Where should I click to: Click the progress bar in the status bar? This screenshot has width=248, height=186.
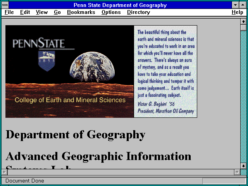pos(224,181)
